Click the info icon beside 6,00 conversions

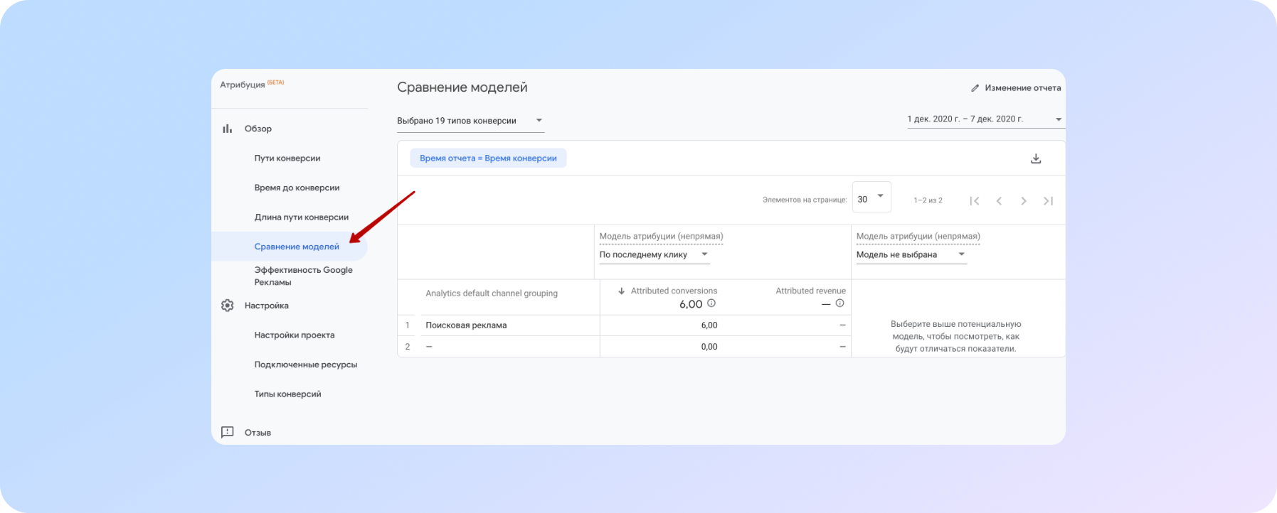[711, 303]
